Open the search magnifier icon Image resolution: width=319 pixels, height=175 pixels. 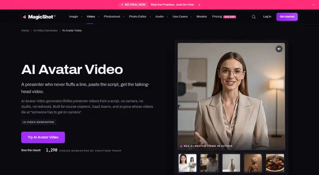pos(254,17)
